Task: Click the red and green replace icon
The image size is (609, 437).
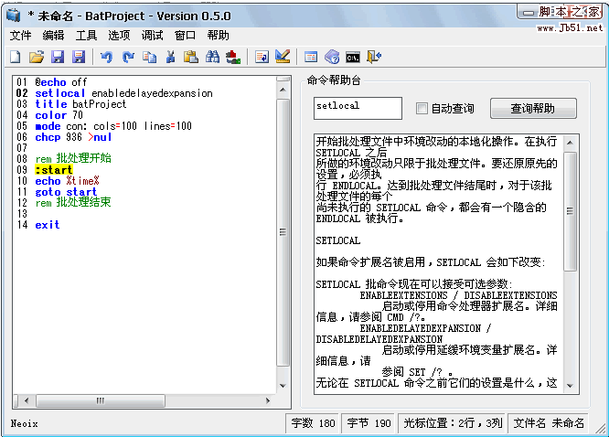Action: tap(233, 57)
